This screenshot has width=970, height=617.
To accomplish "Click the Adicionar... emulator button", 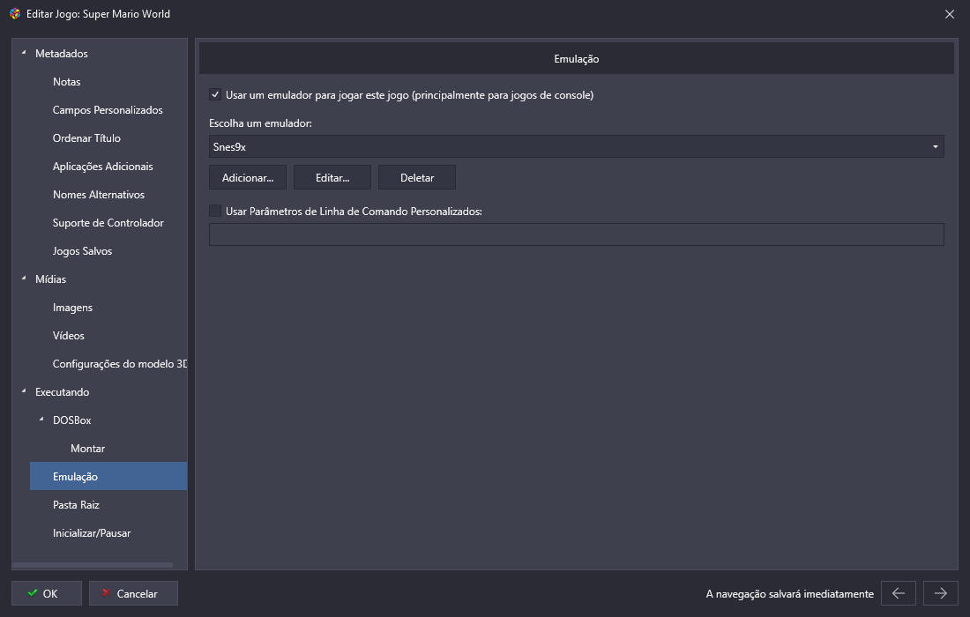I will [x=248, y=177].
